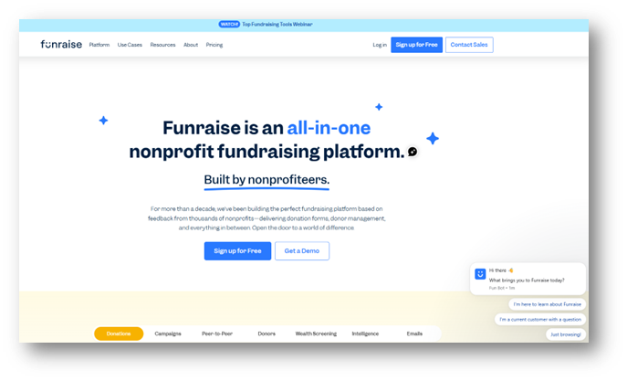Choose 'I'm here to learn about Funraise'
The image size is (627, 381).
click(547, 304)
